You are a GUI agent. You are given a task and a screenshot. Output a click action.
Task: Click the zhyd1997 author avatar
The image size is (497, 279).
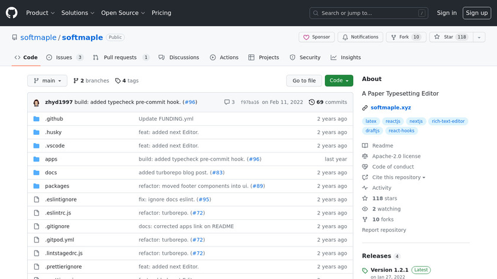pos(37,102)
